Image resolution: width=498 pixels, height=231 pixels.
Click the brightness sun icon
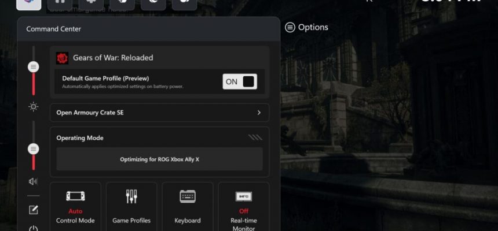(34, 106)
